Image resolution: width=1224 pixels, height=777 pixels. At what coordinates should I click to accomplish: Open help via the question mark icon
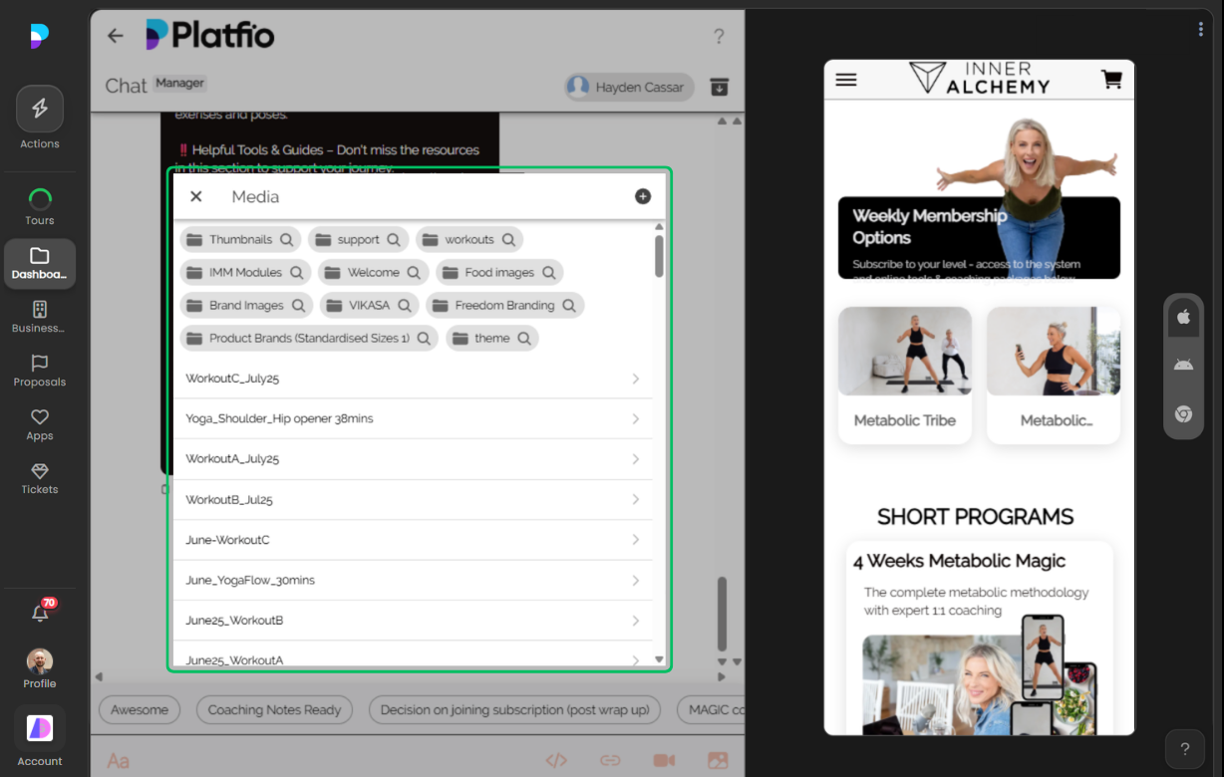point(719,36)
